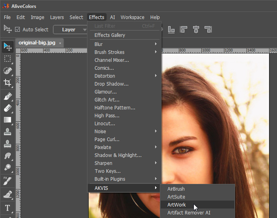This screenshot has height=218, width=277.
Task: Expand the Distortion submenu
Action: (125, 76)
